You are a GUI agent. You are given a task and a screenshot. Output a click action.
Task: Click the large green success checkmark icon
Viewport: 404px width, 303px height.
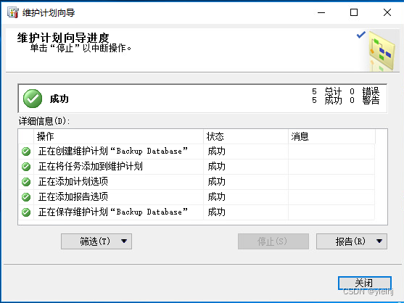point(33,99)
